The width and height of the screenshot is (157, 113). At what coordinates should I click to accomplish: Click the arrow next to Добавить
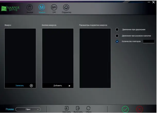tap(69, 86)
